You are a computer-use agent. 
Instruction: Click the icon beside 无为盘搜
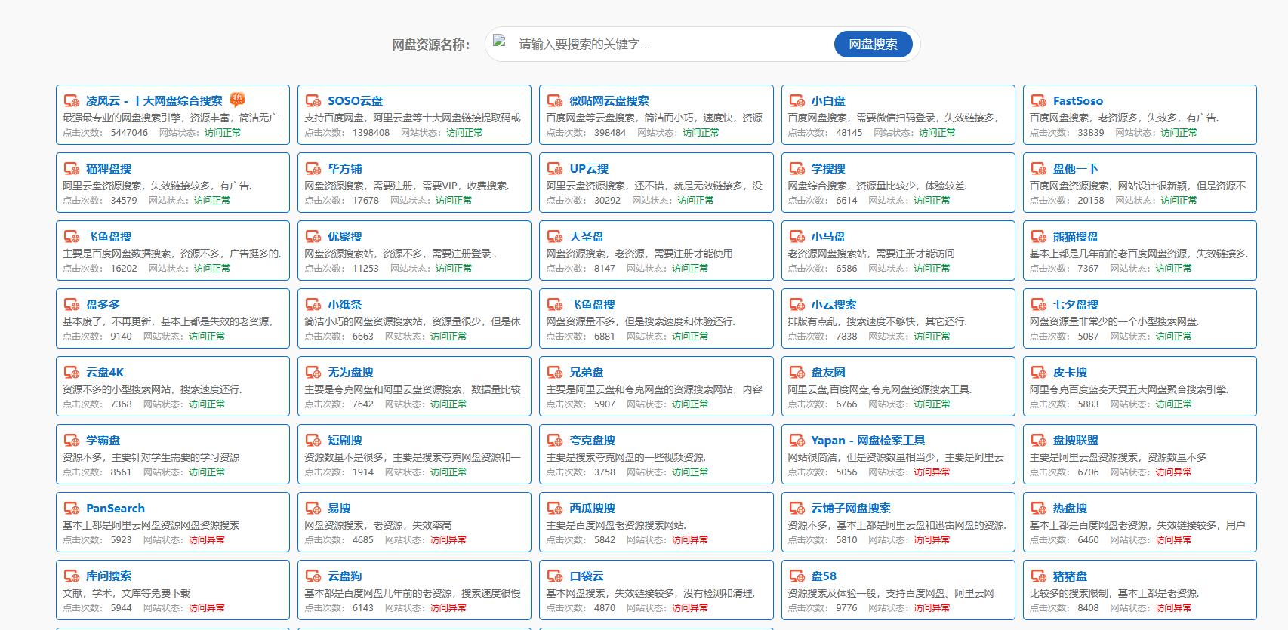point(313,372)
